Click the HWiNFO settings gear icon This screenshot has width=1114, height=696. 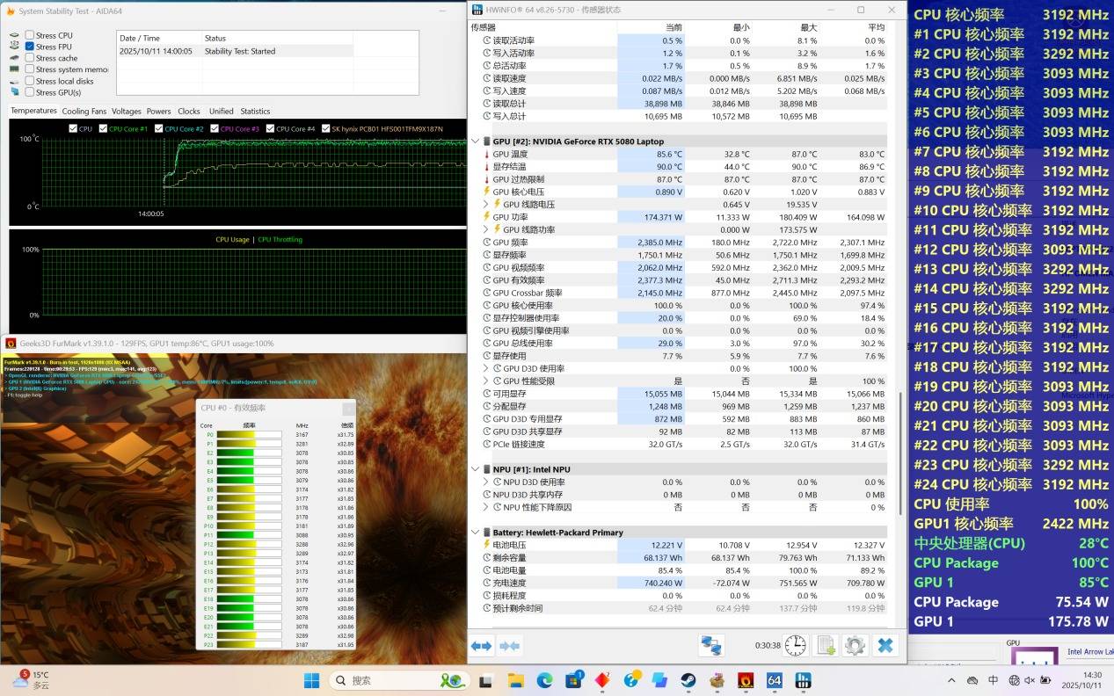point(855,646)
